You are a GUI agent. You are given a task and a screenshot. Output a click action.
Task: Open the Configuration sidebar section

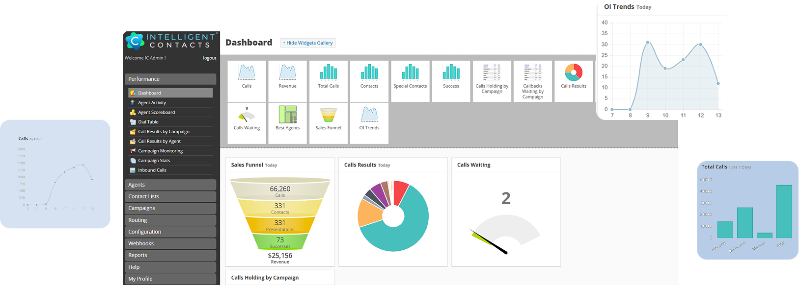tap(170, 232)
